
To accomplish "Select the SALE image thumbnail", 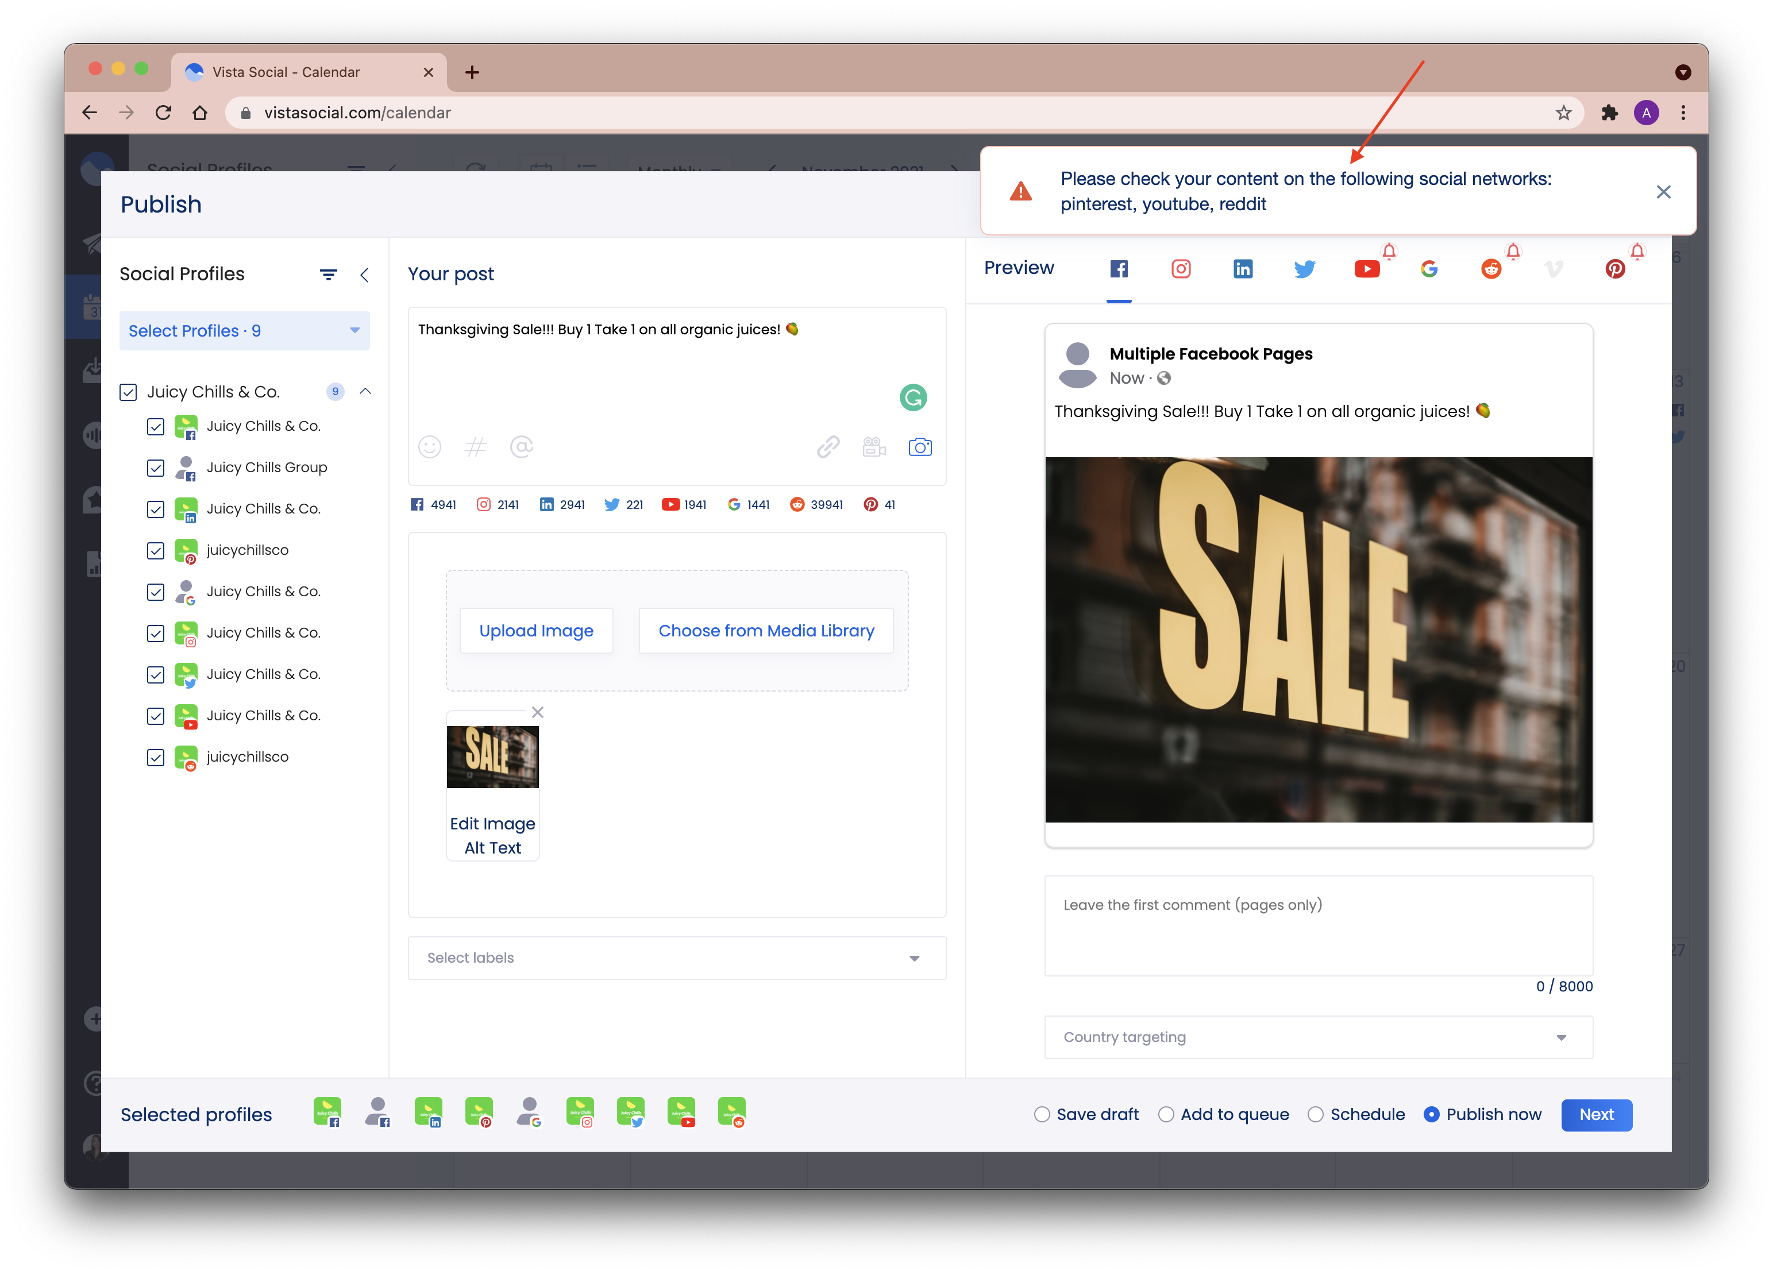I will click(492, 756).
